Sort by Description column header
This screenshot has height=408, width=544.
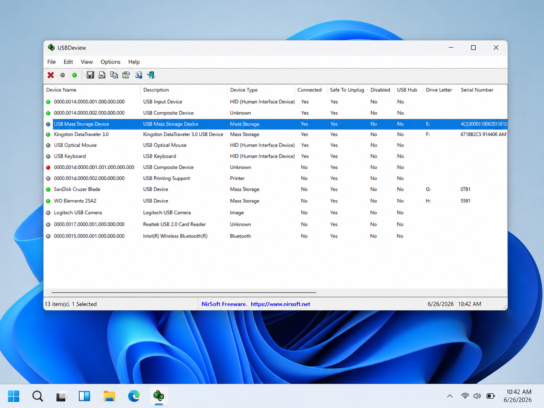[x=184, y=90]
